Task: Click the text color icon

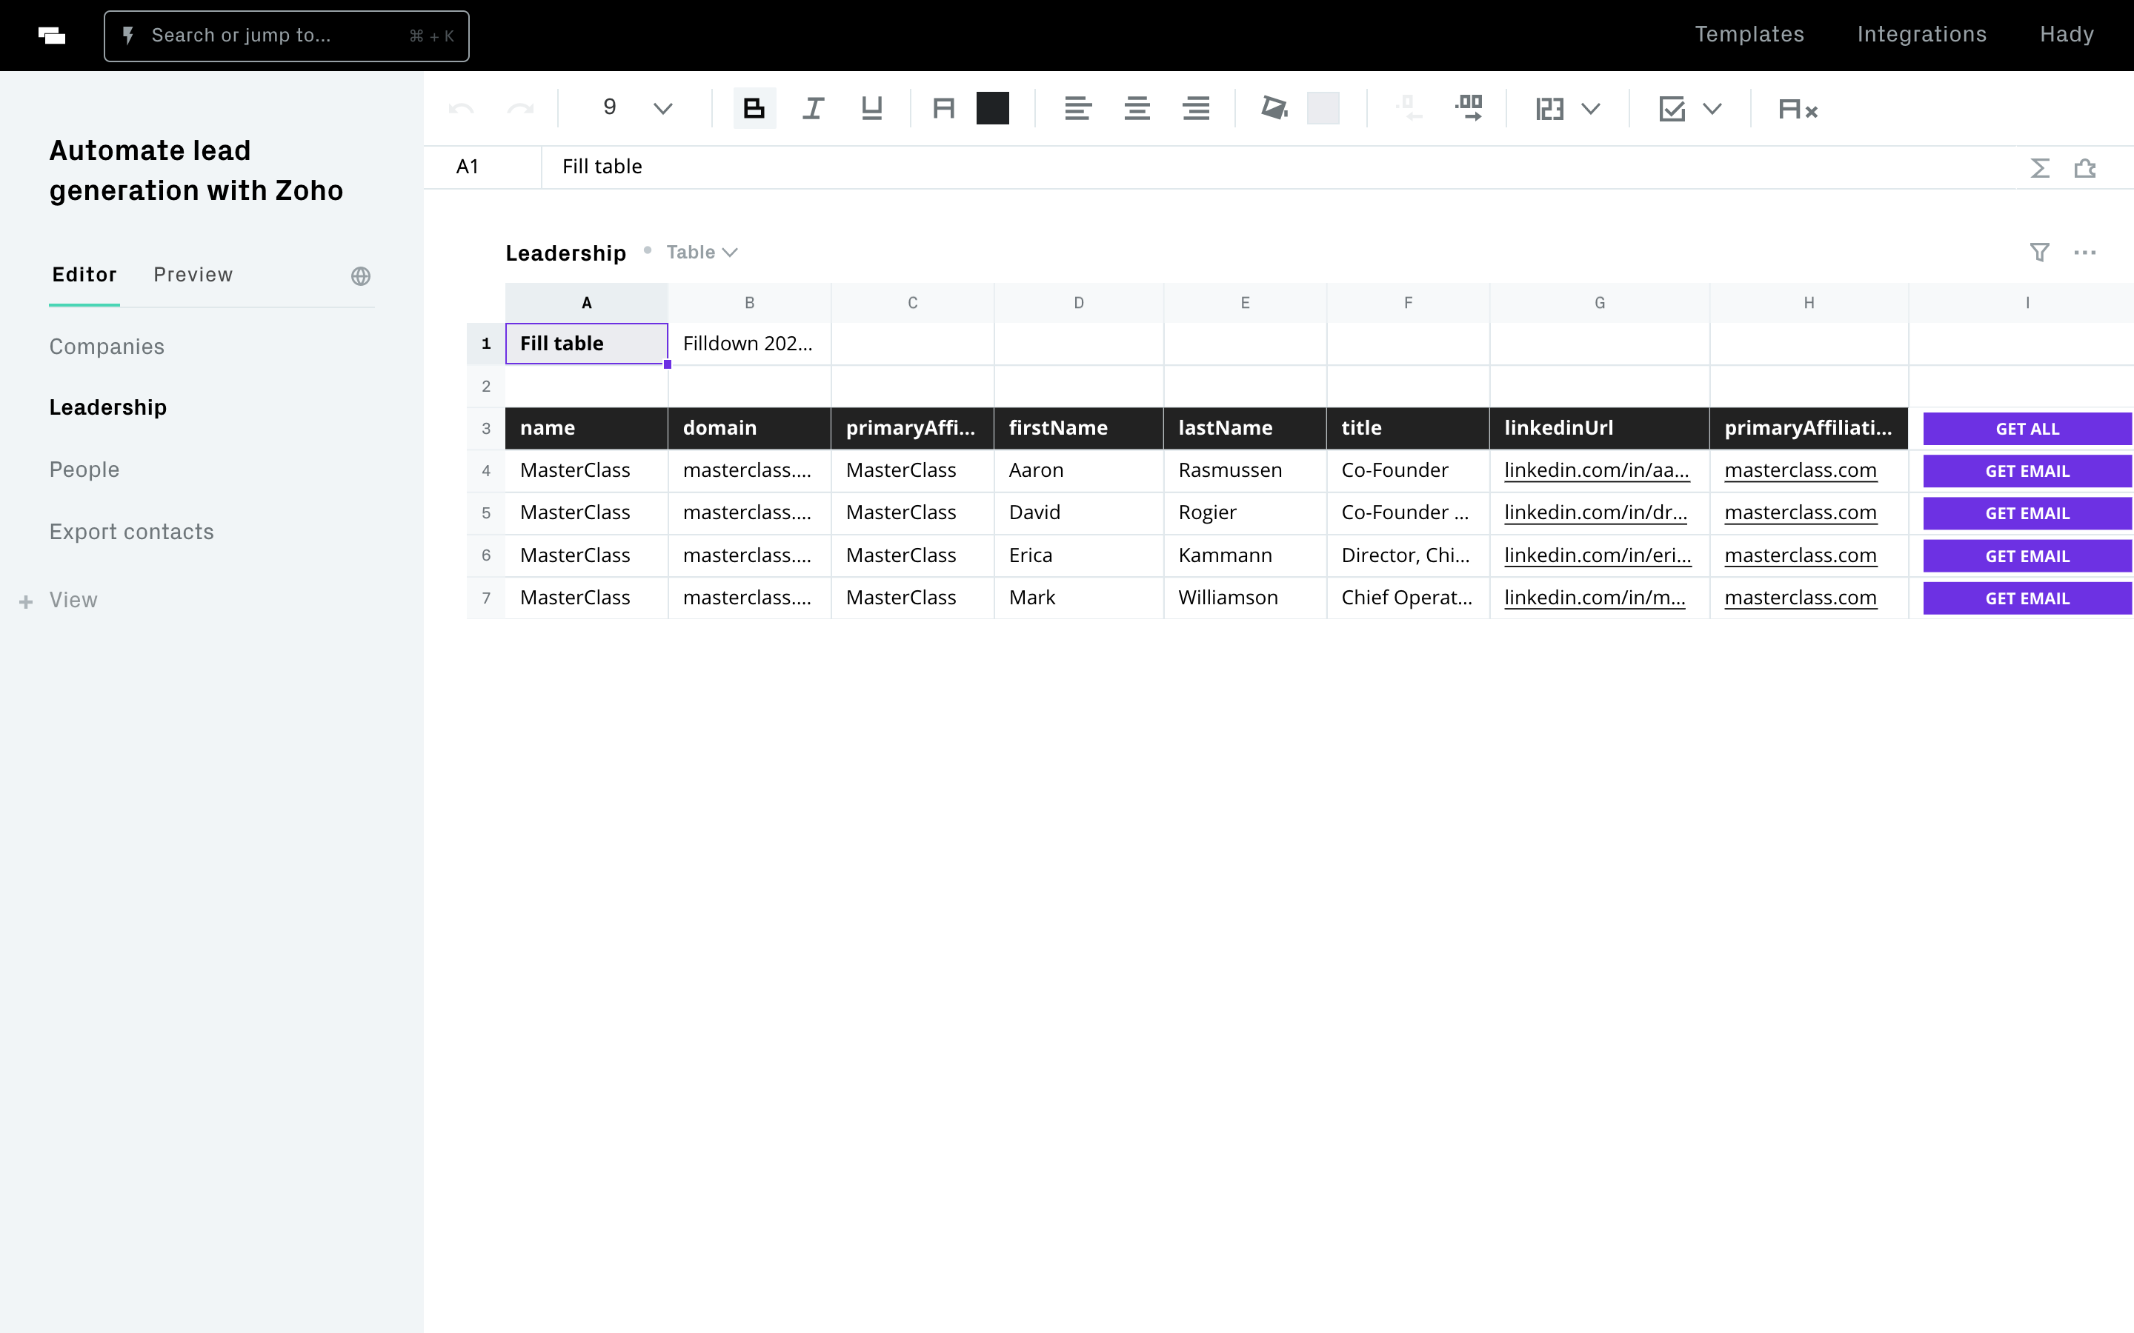Action: pos(943,108)
